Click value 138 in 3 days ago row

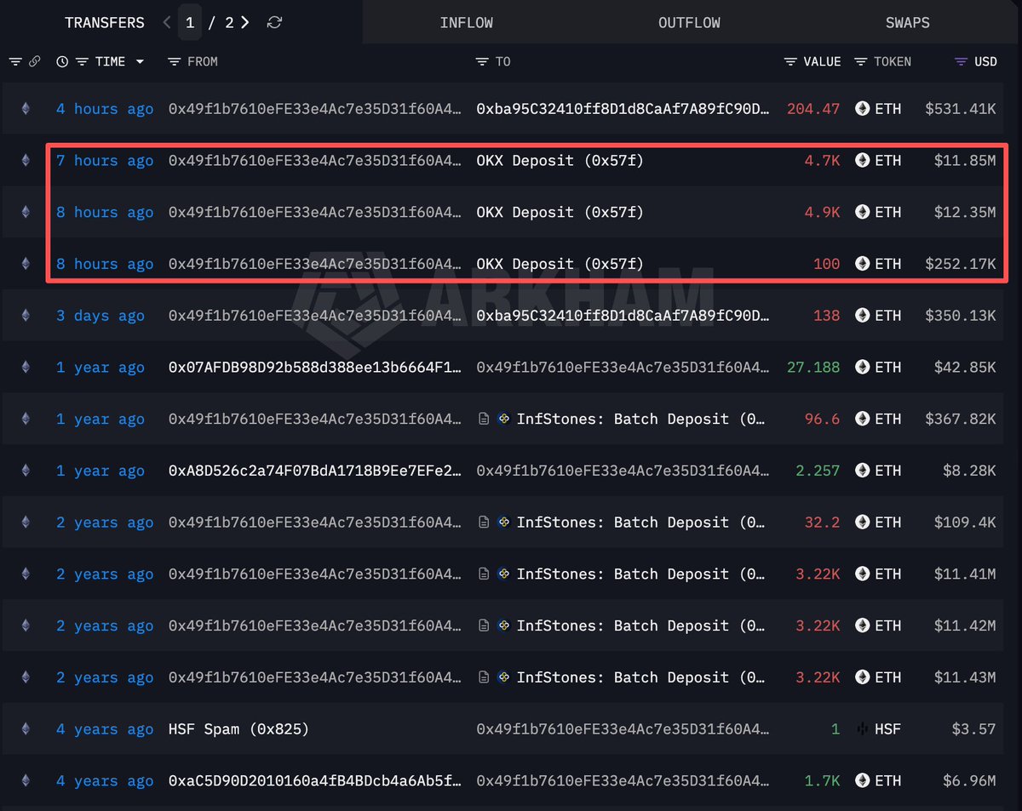(827, 316)
